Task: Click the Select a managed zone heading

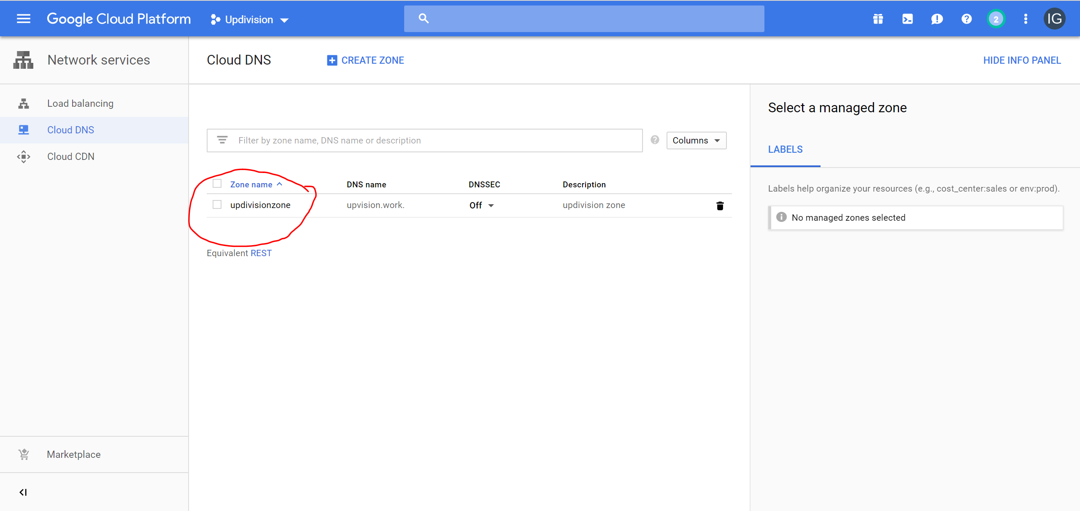Action: [x=837, y=108]
